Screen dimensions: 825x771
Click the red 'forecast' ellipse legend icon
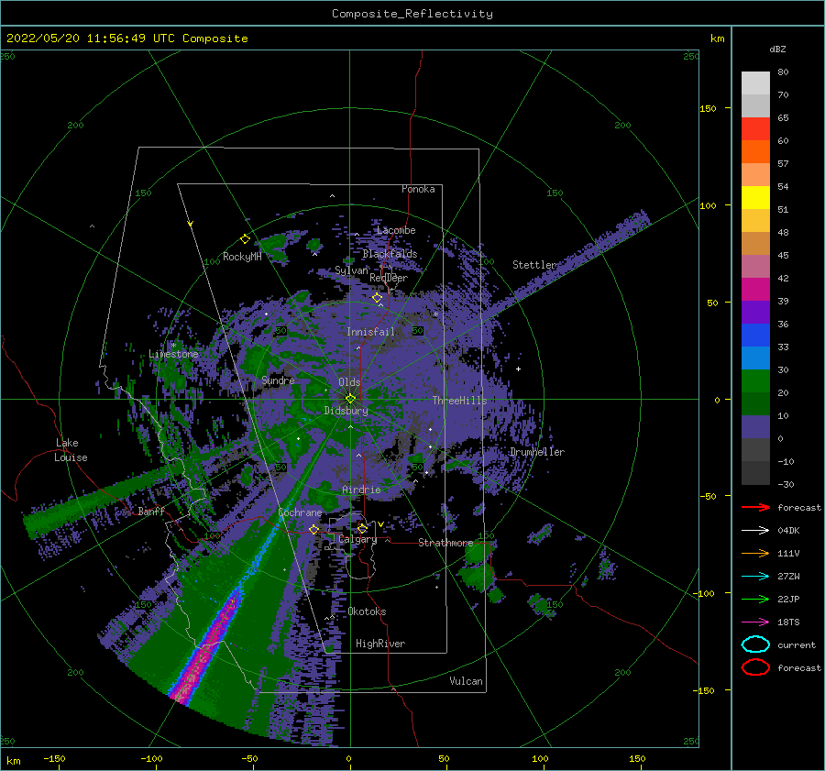(x=755, y=667)
